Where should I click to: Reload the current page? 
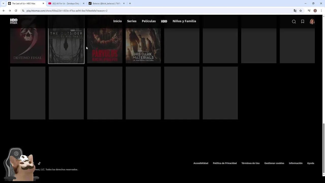(16, 11)
